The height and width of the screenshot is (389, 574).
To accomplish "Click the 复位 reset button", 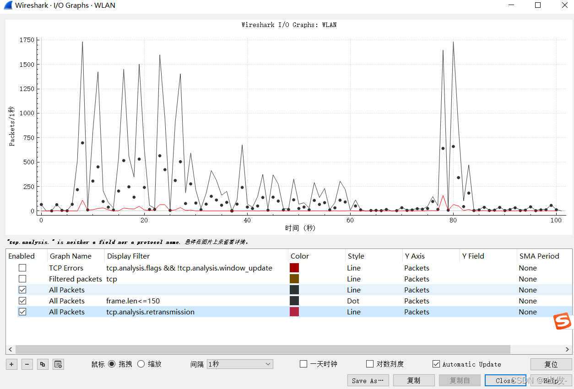I will tap(551, 364).
